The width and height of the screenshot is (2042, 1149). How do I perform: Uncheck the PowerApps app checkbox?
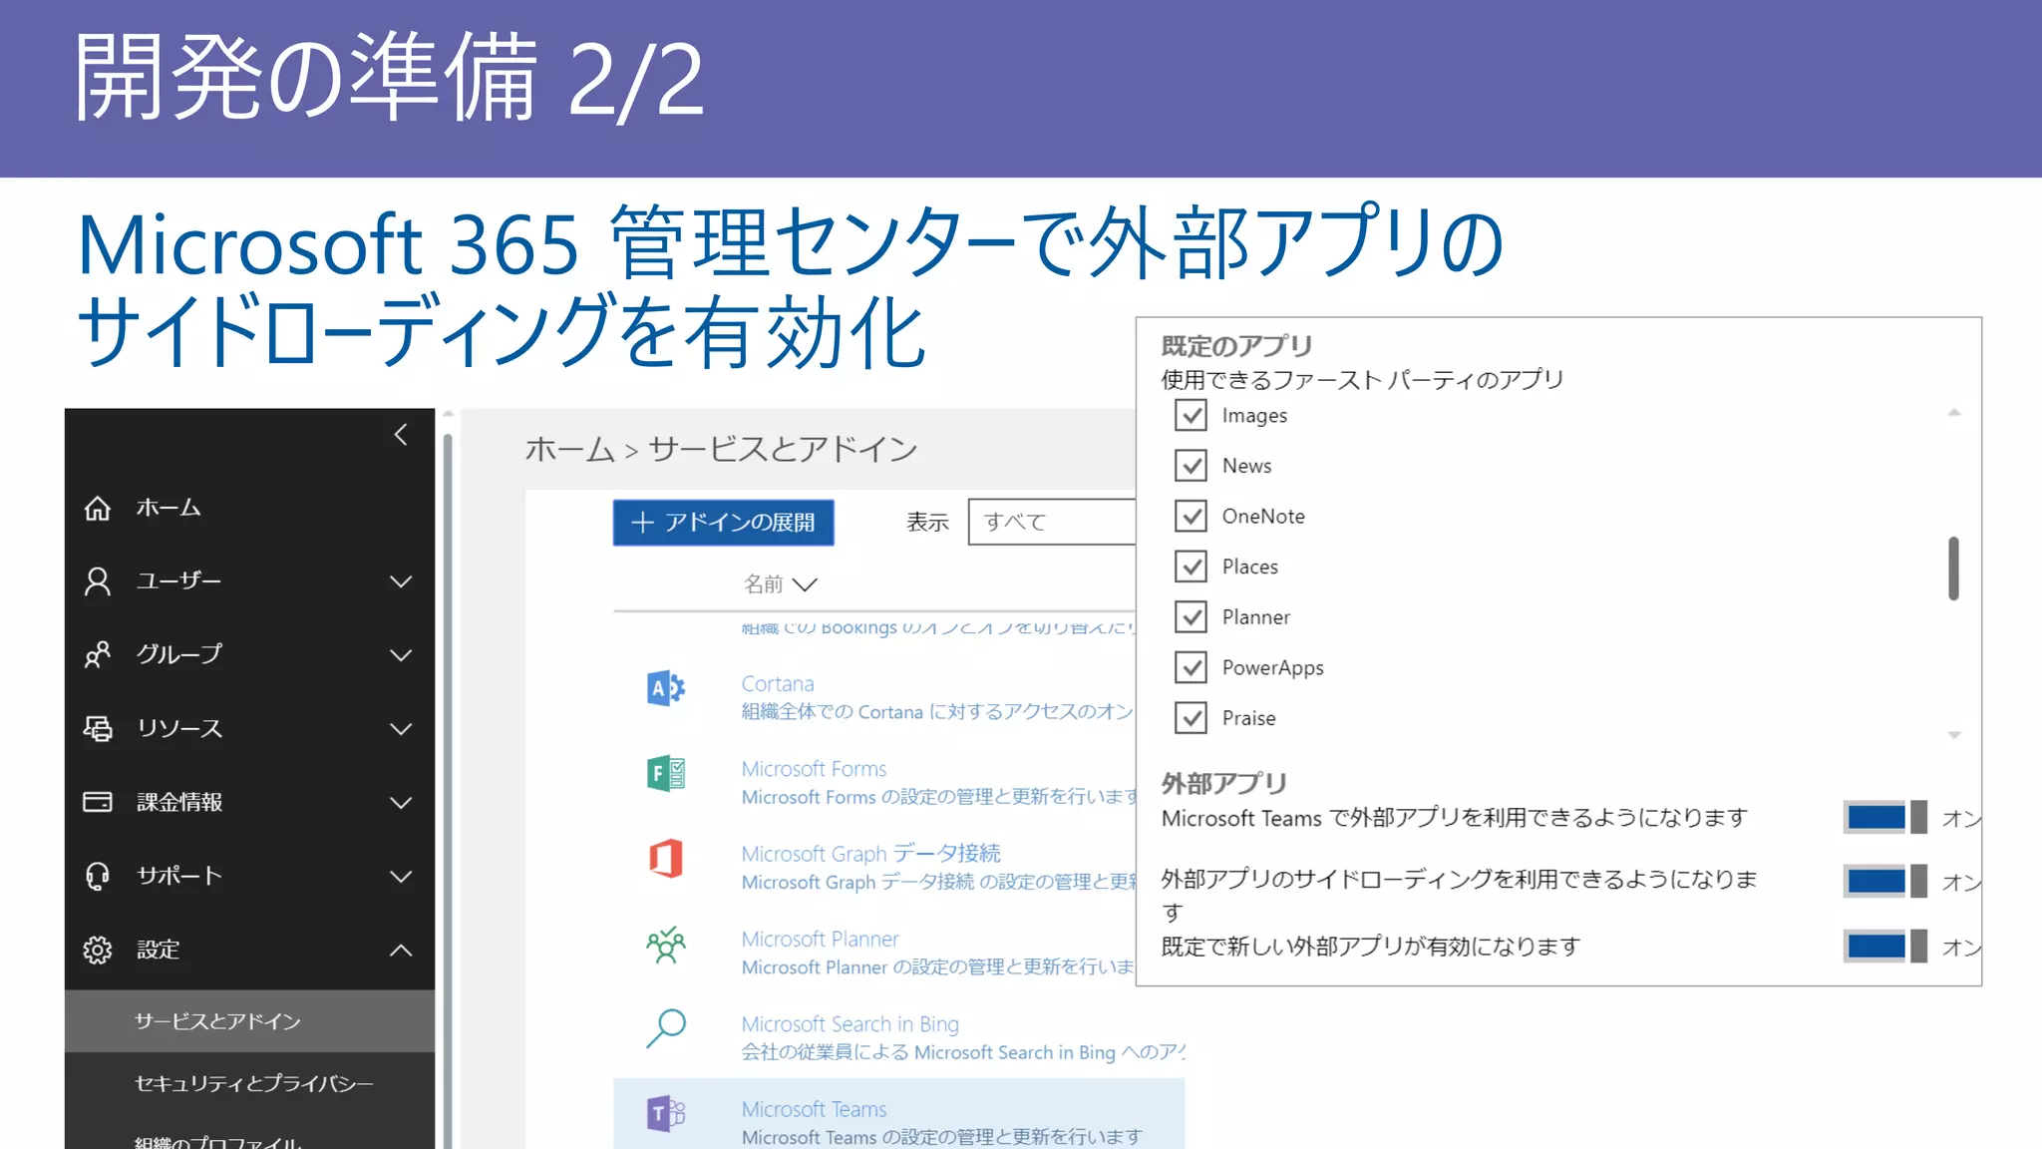[1191, 667]
